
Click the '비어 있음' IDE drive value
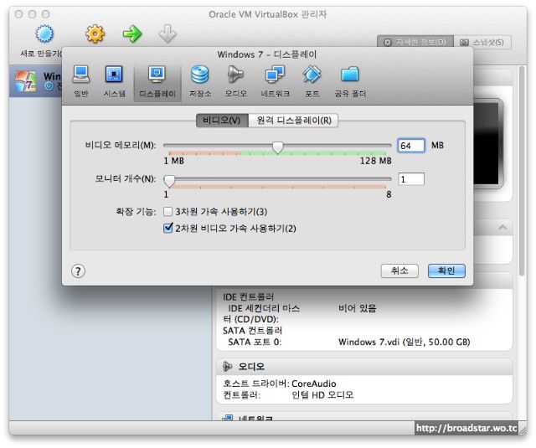coord(358,308)
